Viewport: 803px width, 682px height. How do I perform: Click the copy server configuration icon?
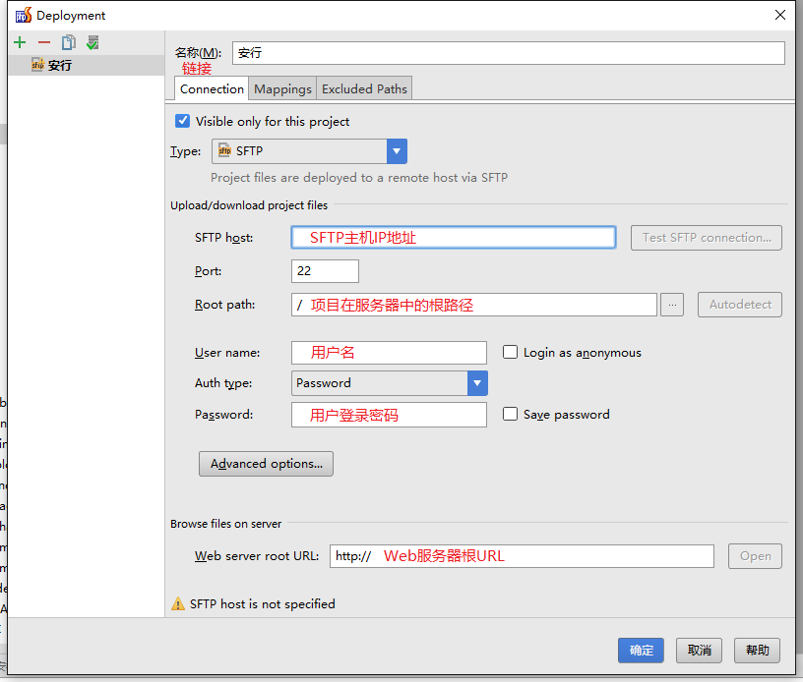pos(68,42)
